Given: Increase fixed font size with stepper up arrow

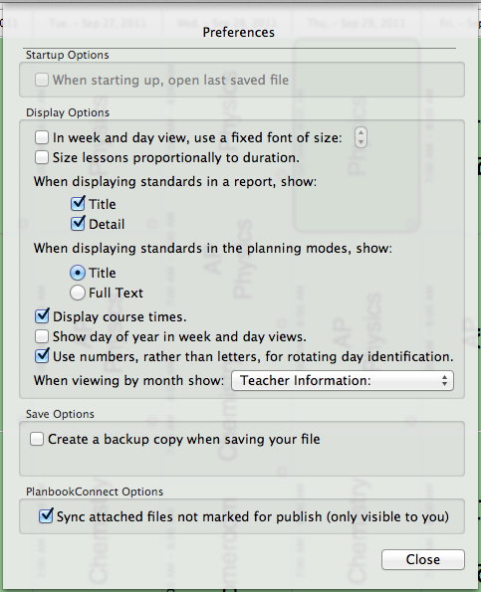Looking at the screenshot, I should click(x=361, y=132).
